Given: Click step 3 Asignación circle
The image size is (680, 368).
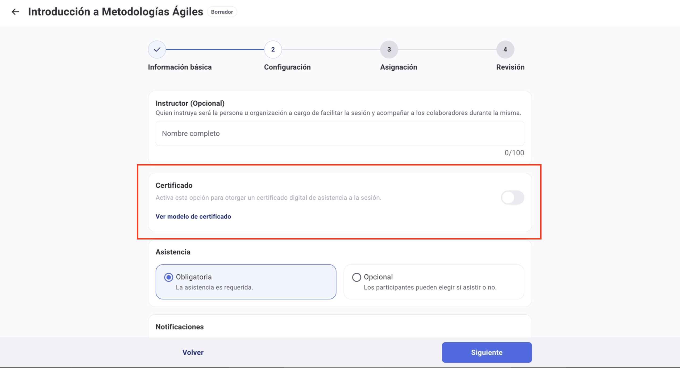Looking at the screenshot, I should tap(389, 49).
